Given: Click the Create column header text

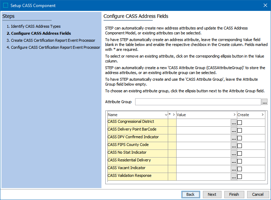Looking at the screenshot, I should point(243,115).
